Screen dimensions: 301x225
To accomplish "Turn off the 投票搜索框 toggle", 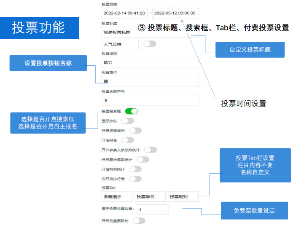I will tap(131, 111).
